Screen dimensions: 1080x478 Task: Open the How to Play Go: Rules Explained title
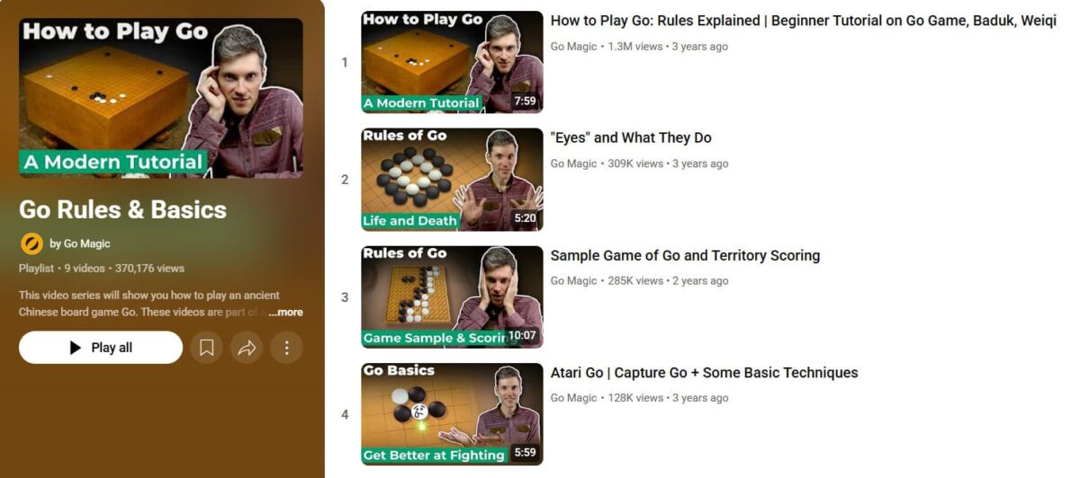tap(804, 21)
